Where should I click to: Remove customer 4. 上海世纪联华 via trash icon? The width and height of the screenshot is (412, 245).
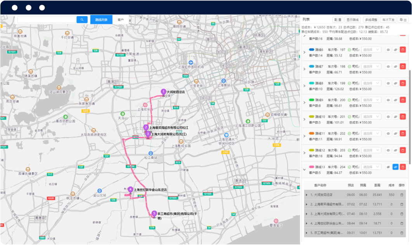(x=402, y=223)
